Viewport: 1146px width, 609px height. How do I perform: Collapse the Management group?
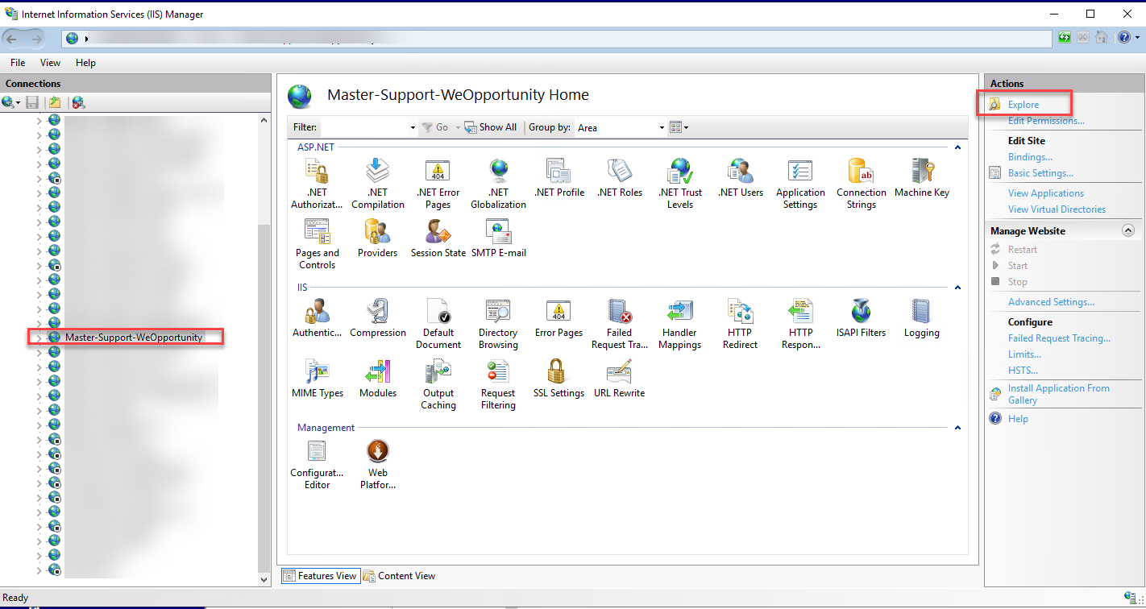click(x=957, y=428)
